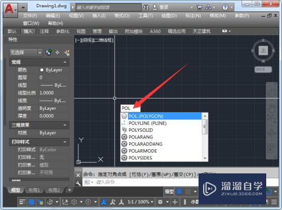Click the 线型 ByLayer linetype value

[x=53, y=85]
